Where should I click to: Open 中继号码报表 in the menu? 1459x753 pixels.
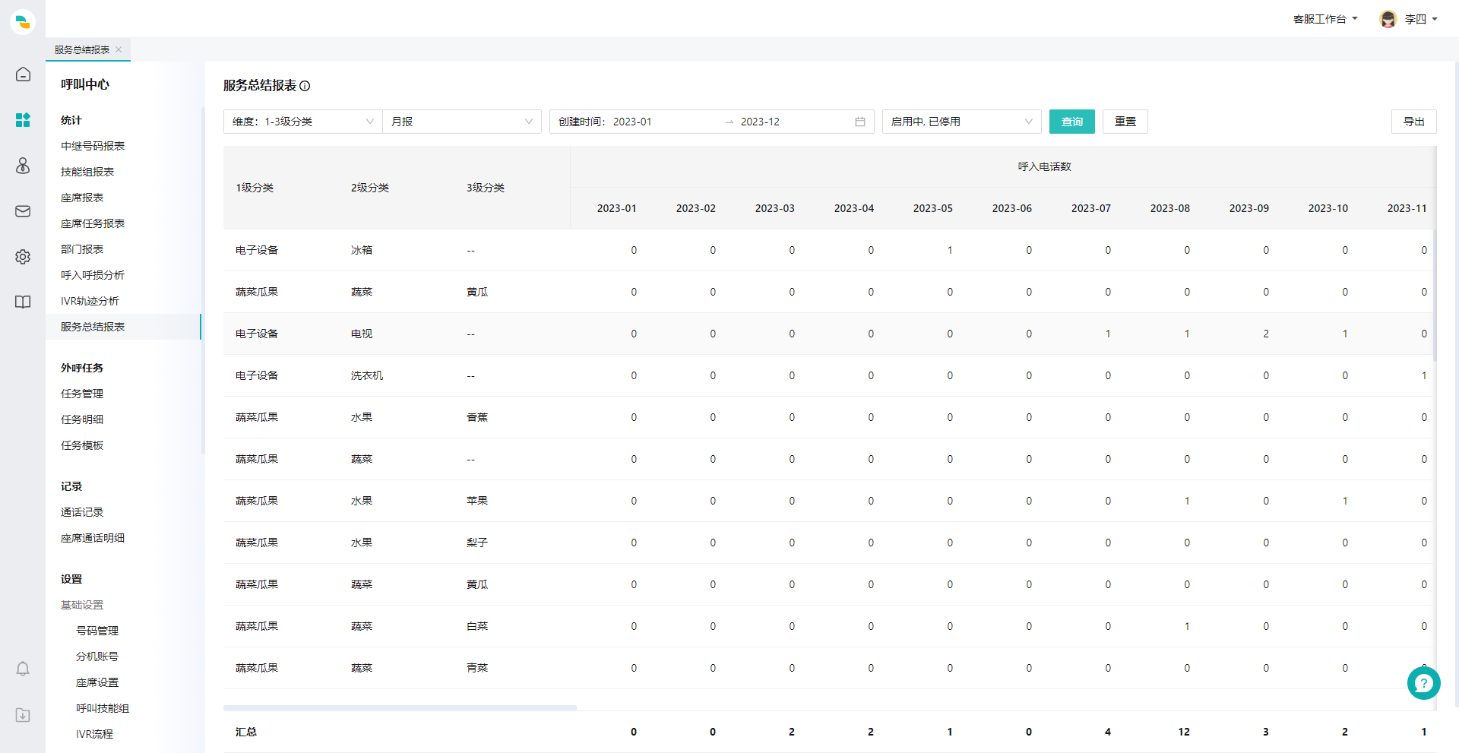click(x=93, y=146)
